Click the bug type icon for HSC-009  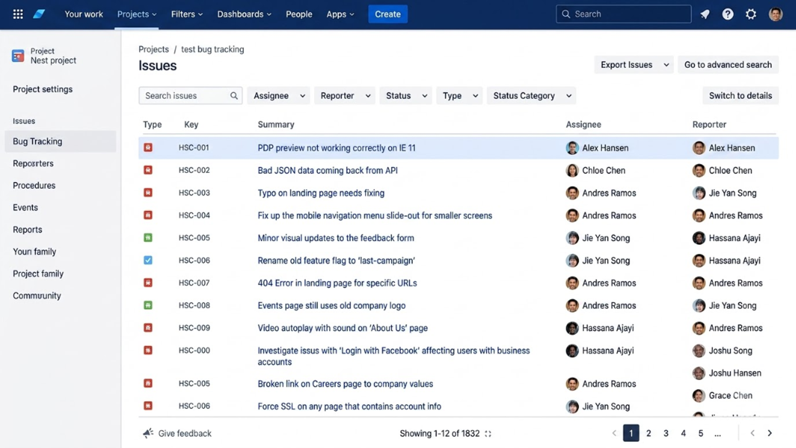(x=148, y=328)
